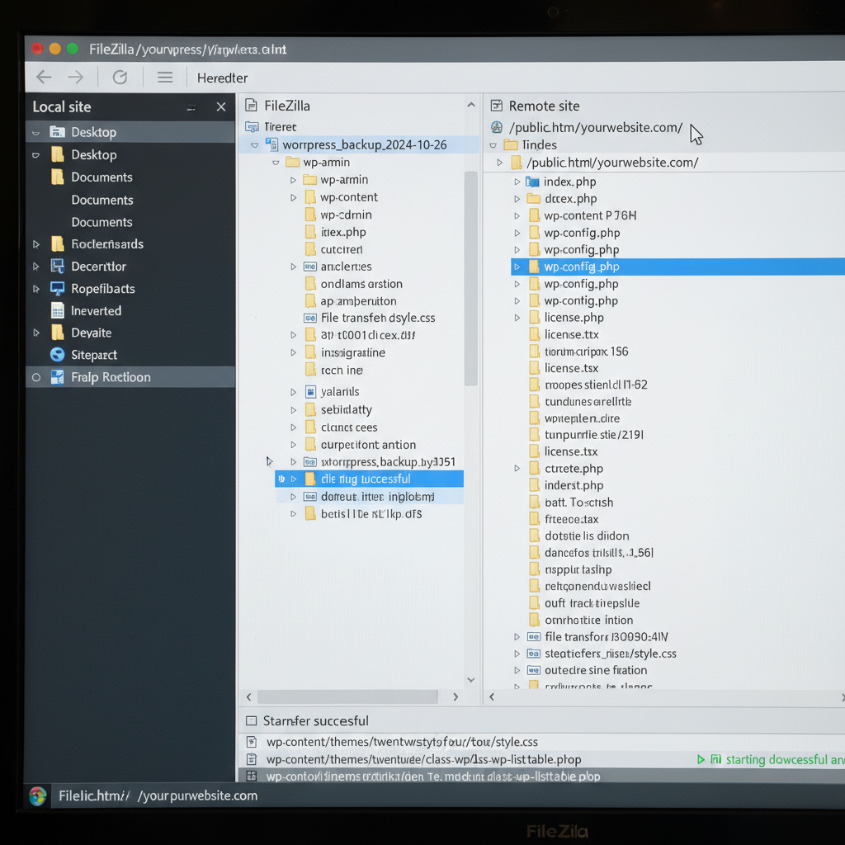Viewport: 845px width, 845px height.
Task: Collapse the Tindes remote folder
Action: (x=493, y=145)
